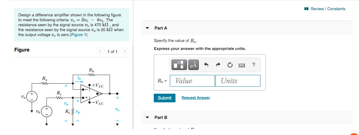Click the Submit button
The height and width of the screenshot is (135, 359).
[x=165, y=98]
